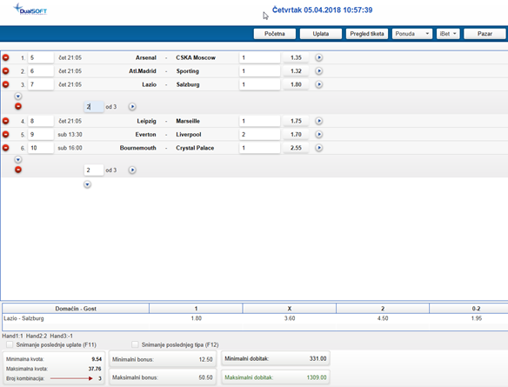Click the arrow icon beside first 'od 3'
The image size is (508, 387).
132,107
